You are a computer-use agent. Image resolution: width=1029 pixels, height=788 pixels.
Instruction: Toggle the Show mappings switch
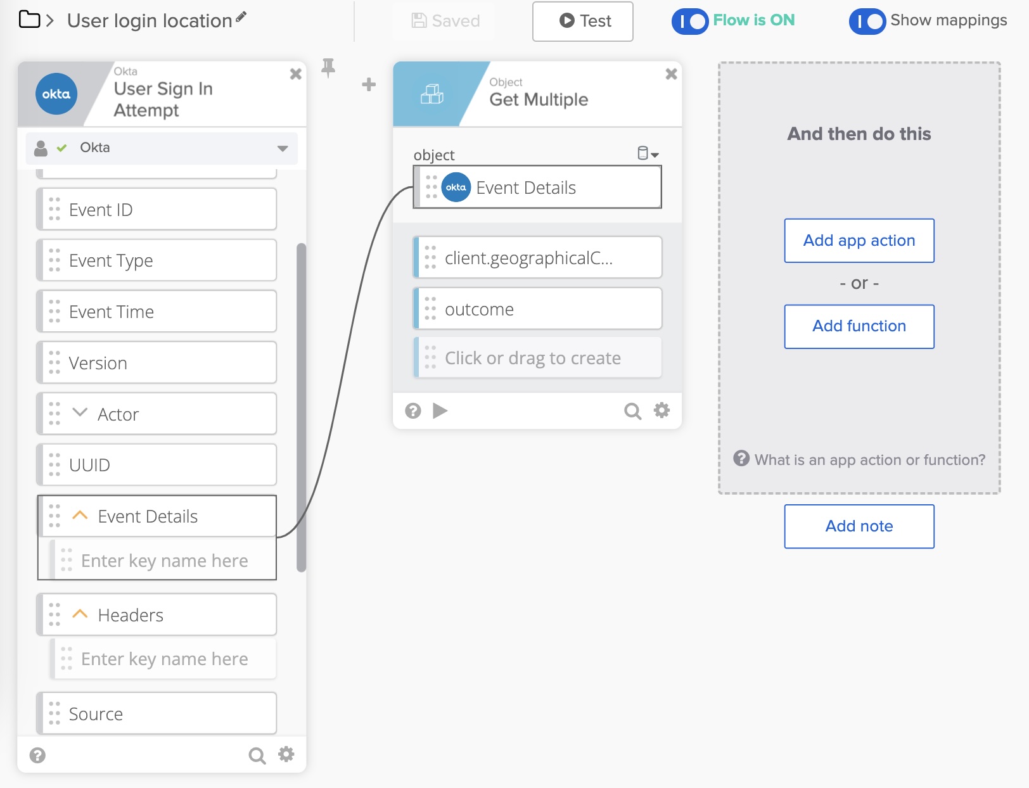(867, 22)
